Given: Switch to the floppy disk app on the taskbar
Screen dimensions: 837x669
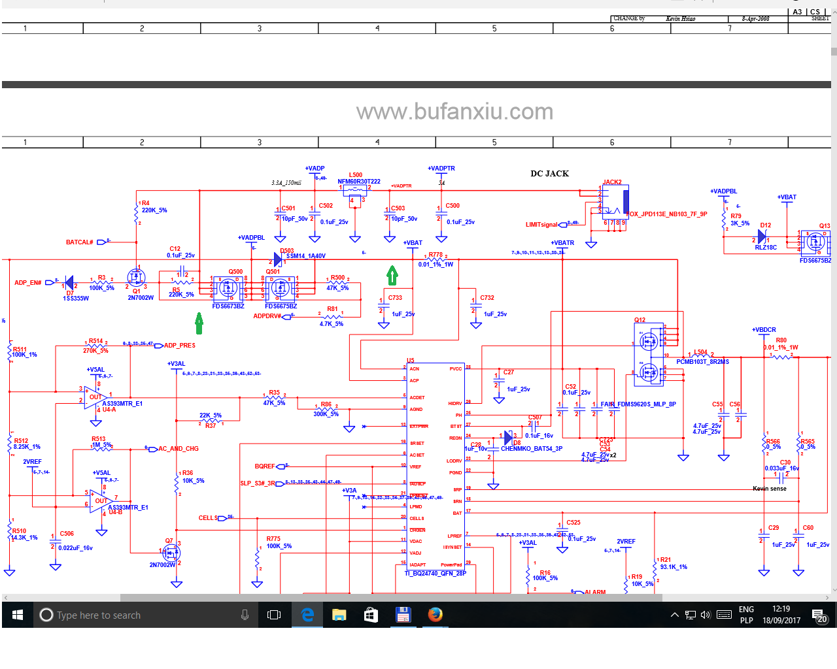Looking at the screenshot, I should pos(403,615).
